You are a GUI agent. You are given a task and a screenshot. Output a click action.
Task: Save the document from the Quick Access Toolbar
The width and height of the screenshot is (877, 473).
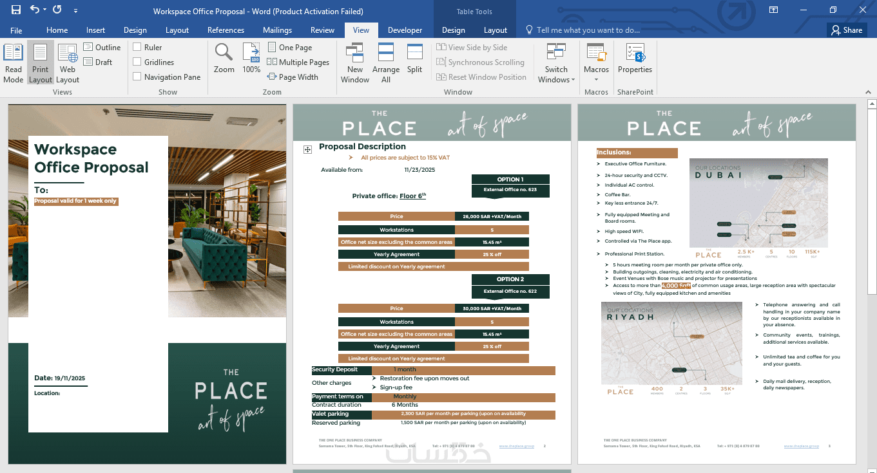[16, 10]
